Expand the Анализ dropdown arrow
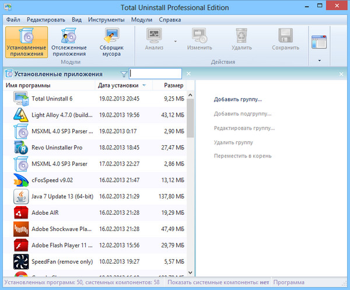Viewport: 350px width, 290px height. click(x=176, y=41)
